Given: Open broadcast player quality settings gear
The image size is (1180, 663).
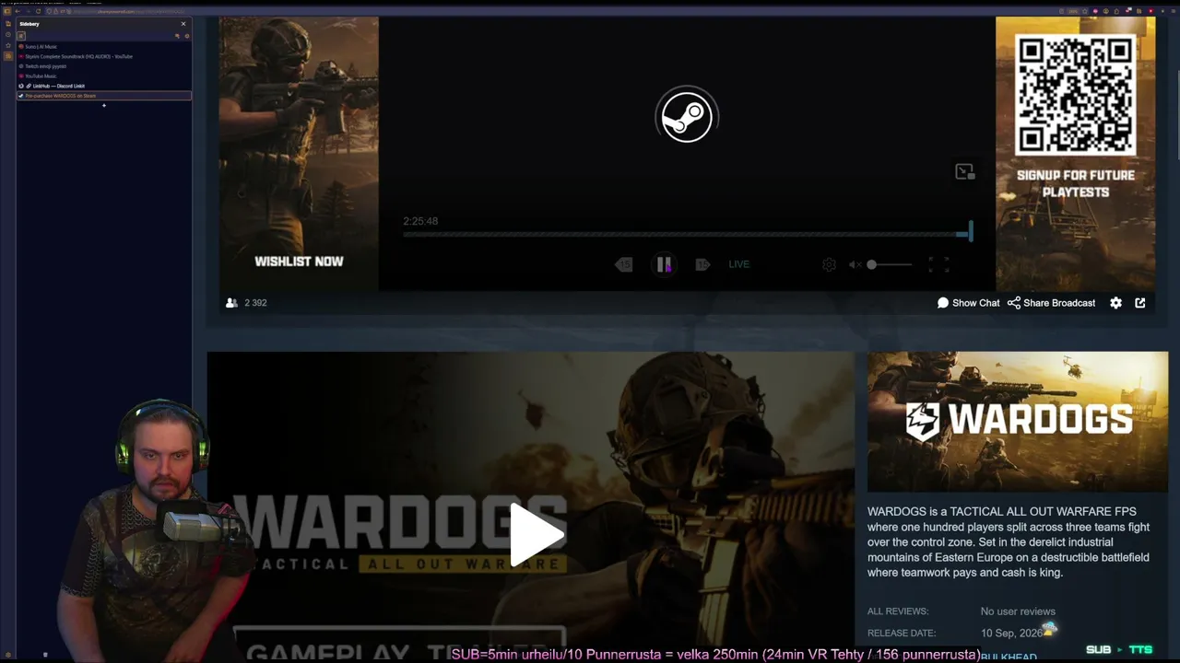Looking at the screenshot, I should (x=829, y=264).
